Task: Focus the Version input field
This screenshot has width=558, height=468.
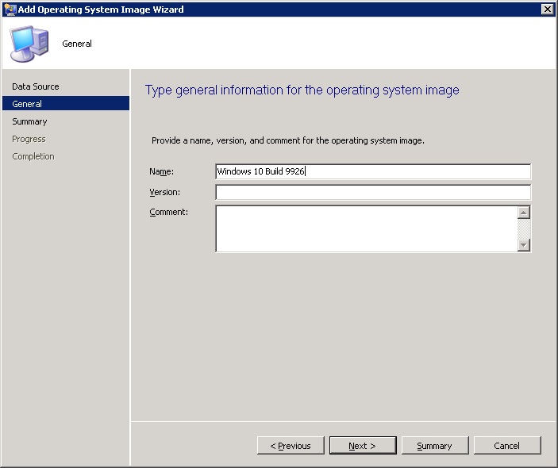Action: point(372,192)
